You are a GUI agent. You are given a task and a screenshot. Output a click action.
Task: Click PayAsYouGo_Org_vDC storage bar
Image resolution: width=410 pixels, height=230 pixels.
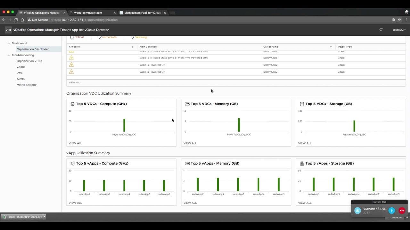click(354, 126)
